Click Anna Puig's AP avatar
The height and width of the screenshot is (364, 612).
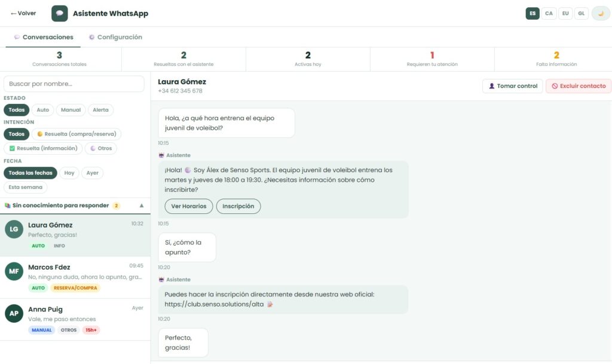(x=14, y=314)
